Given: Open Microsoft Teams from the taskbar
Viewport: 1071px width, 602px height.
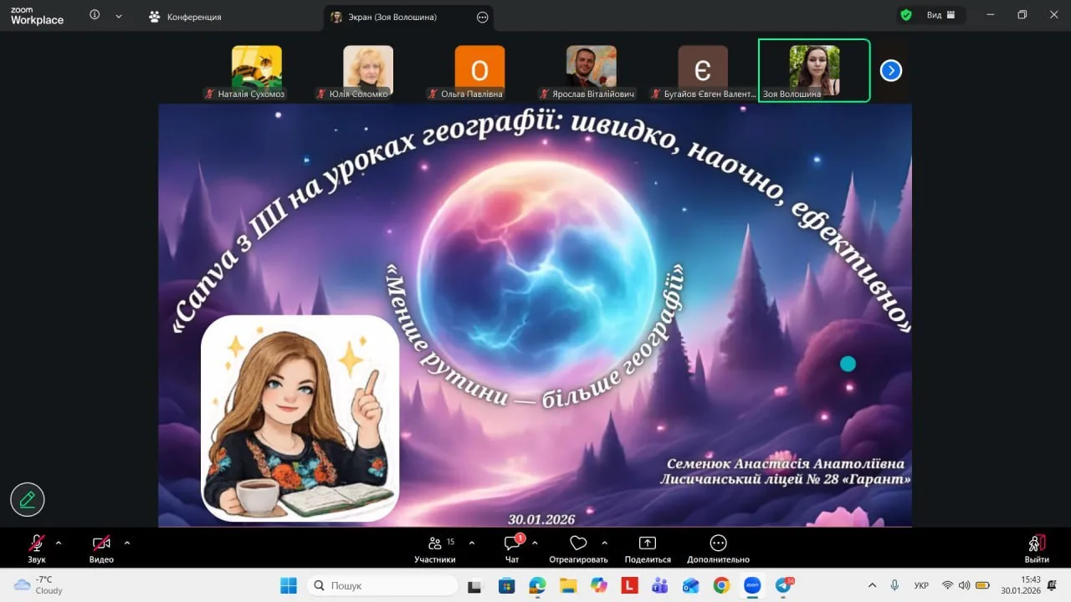Looking at the screenshot, I should tap(659, 585).
